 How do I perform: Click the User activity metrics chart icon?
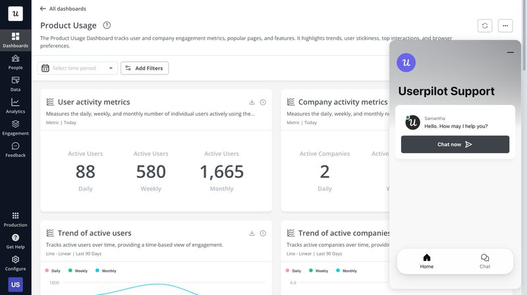50,102
